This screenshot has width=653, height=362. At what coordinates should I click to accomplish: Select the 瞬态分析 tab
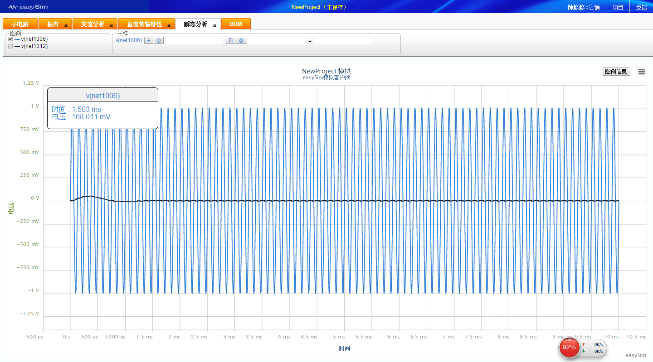pos(195,24)
